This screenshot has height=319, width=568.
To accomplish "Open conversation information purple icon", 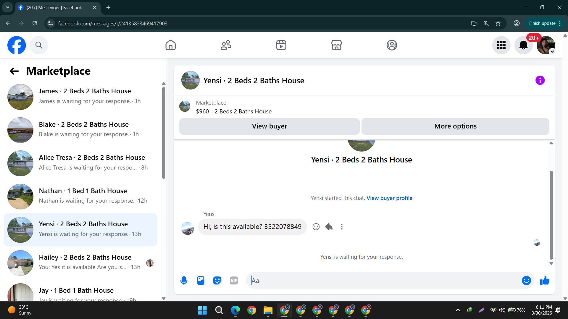I will click(x=540, y=80).
